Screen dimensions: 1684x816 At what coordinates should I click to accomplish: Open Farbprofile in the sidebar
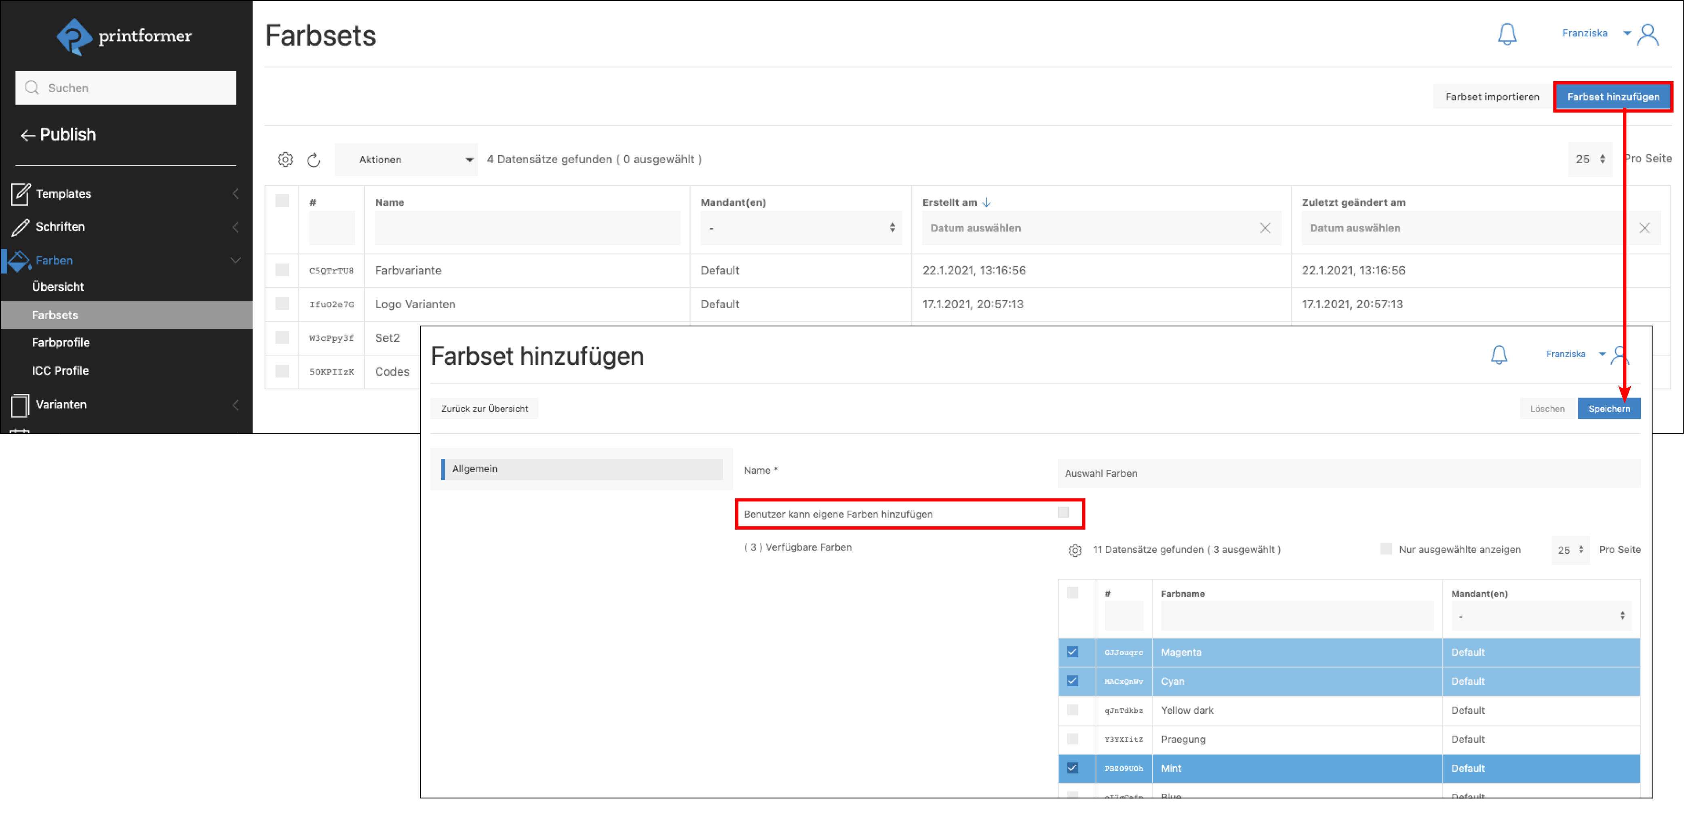coord(61,342)
